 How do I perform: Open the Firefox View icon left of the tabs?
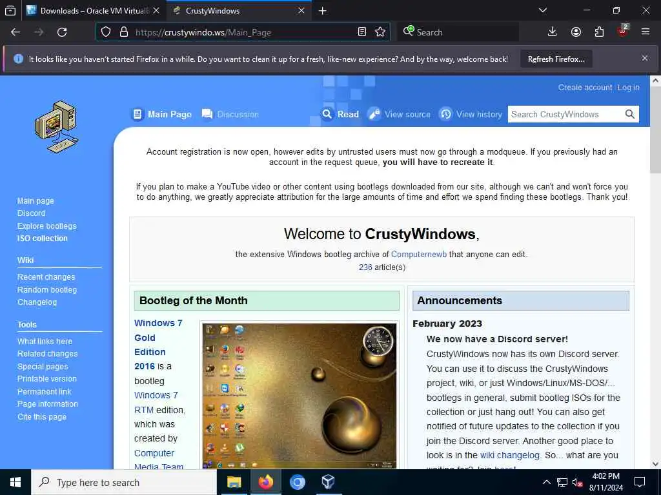pos(10,10)
